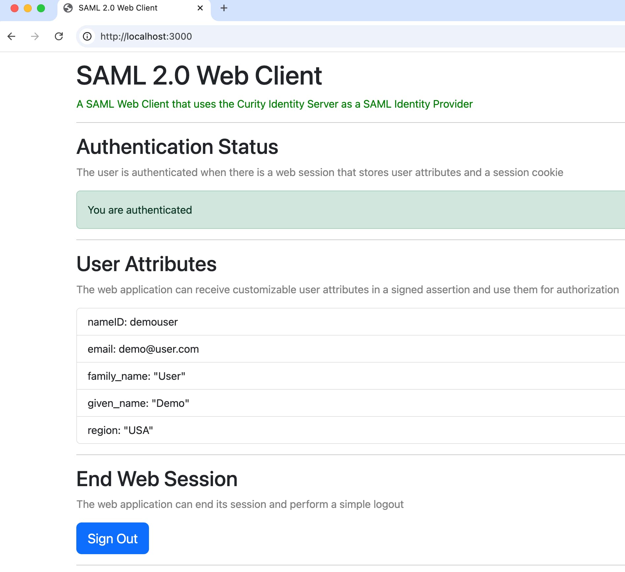Screen dimensions: 625x572
Task: Click the Sign Out button
Action: point(112,538)
